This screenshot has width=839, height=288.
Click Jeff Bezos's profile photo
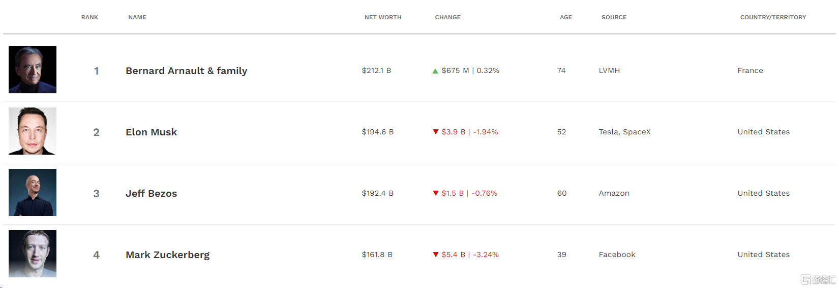click(x=33, y=193)
